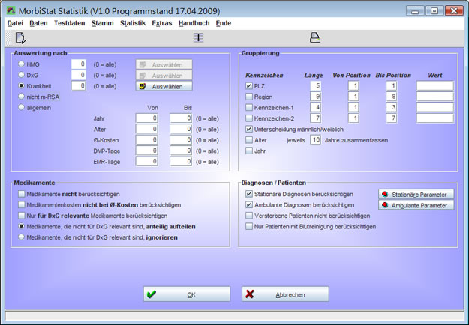469x325 pixels.
Task: Enable the Region grouping checkbox
Action: pos(250,97)
